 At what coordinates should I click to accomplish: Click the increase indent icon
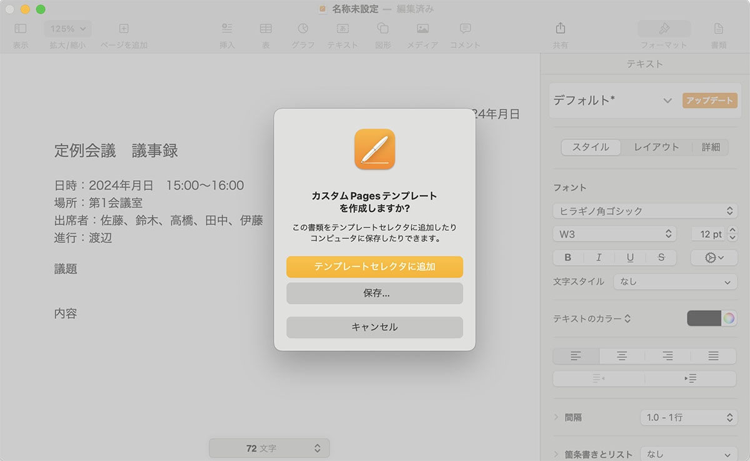point(691,378)
